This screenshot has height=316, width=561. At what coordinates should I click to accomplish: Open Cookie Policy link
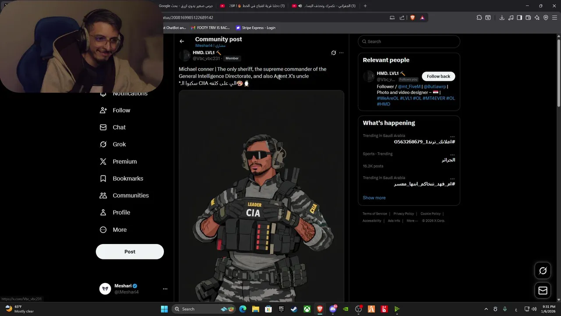click(430, 214)
